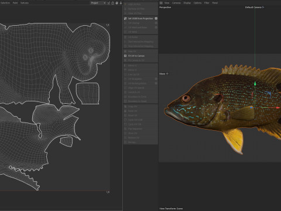The height and width of the screenshot is (211, 281).
Task: Click the Remap command at list bottom
Action: 130,142
